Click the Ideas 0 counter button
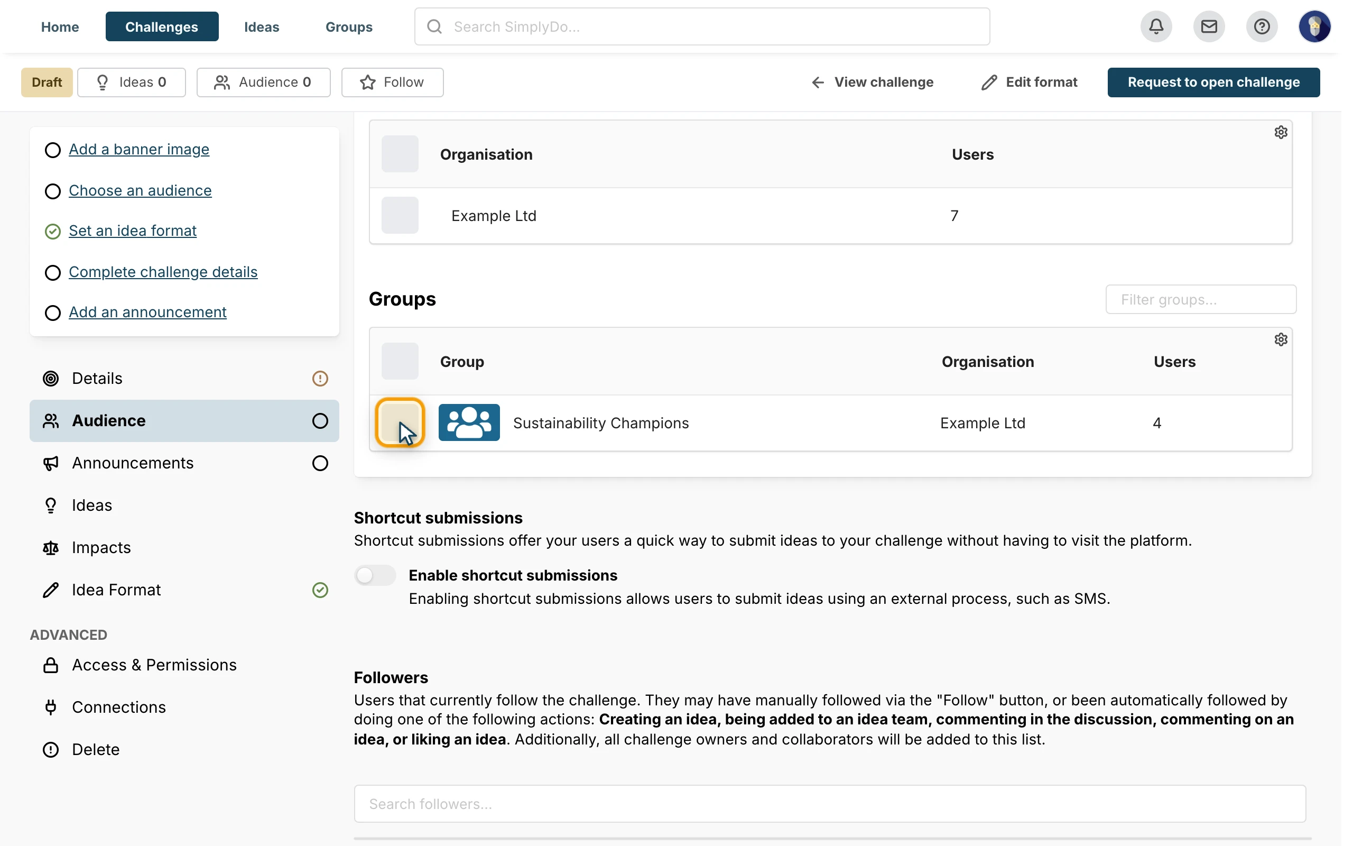The image size is (1353, 846). (x=132, y=82)
